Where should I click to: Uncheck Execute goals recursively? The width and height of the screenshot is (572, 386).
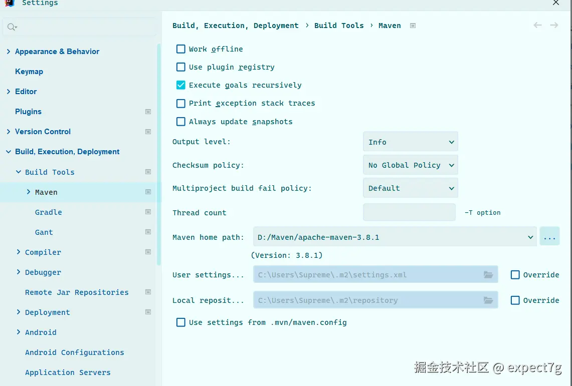click(x=180, y=85)
